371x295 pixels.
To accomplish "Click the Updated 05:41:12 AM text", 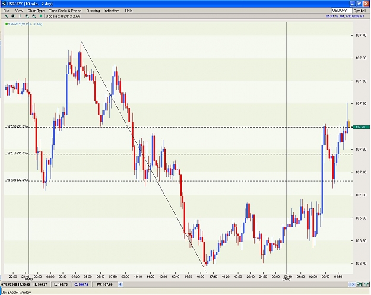I will [63, 17].
